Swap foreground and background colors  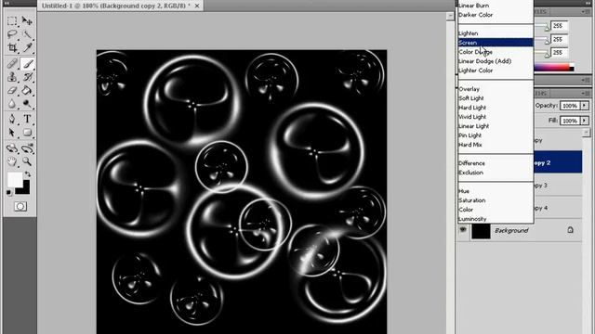pos(28,174)
